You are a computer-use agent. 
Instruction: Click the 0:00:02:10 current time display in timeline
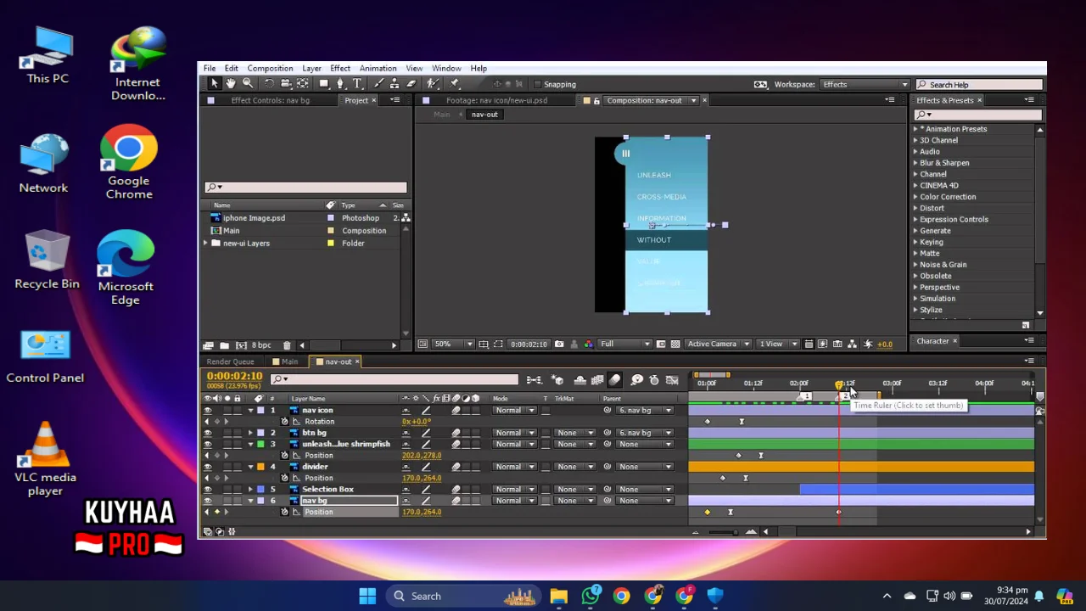[234, 376]
